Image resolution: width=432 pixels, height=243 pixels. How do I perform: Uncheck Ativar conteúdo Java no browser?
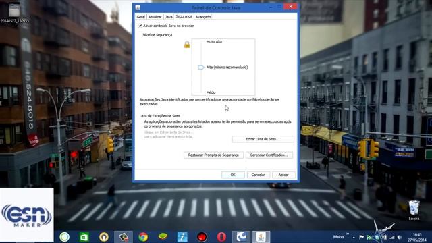click(140, 26)
